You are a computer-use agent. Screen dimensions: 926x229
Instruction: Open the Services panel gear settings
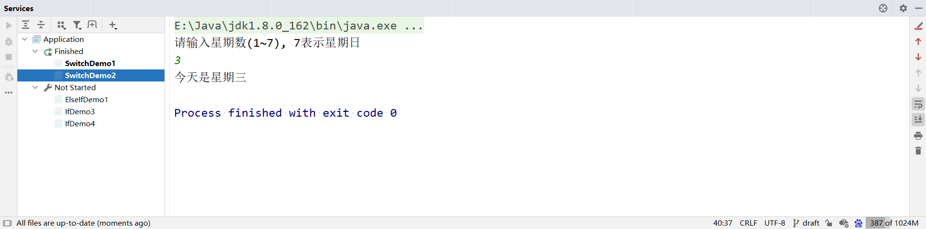click(903, 8)
